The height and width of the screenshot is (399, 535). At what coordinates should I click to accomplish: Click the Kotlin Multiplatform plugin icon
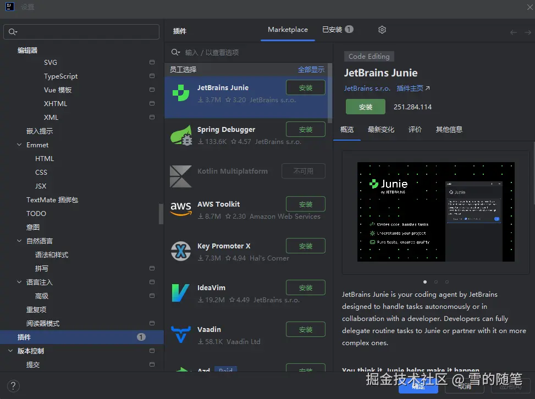click(x=181, y=176)
